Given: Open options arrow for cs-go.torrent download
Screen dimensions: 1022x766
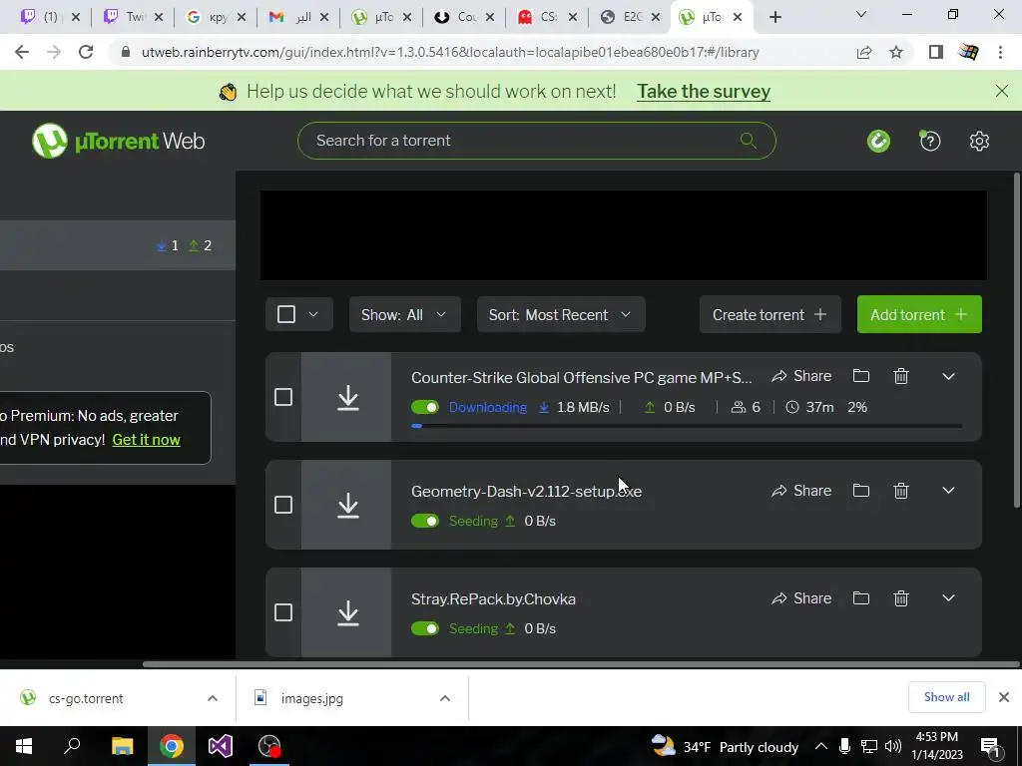Looking at the screenshot, I should click(213, 698).
